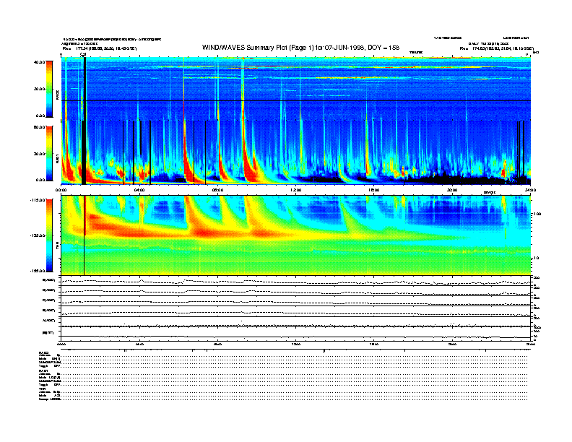Screen dimensions: 572x442
Task: Click the 20.00 label on RAD2 color scale
Action: (x=39, y=89)
